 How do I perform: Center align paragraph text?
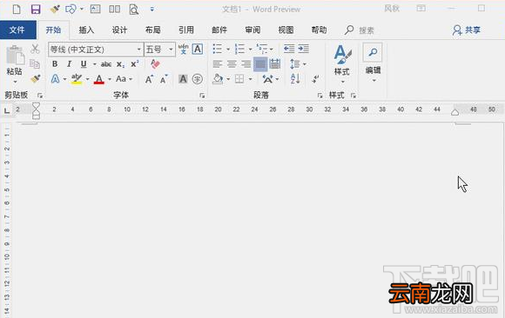click(x=232, y=64)
